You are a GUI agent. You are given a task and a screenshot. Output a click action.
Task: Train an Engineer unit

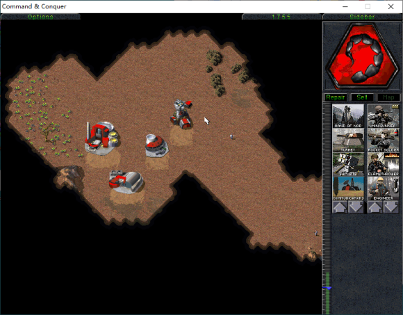[x=383, y=188]
